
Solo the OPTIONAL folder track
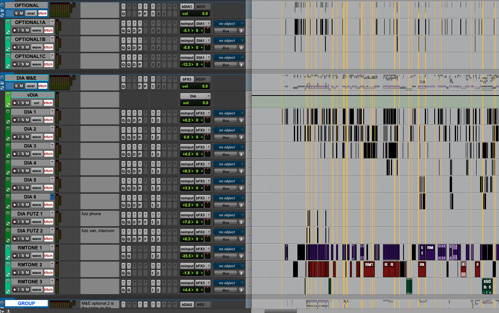[x=17, y=13]
